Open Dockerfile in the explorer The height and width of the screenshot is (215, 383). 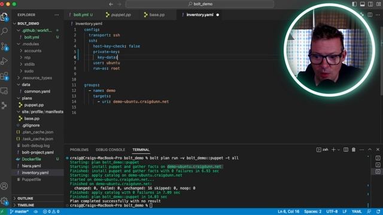pyautogui.click(x=31, y=159)
